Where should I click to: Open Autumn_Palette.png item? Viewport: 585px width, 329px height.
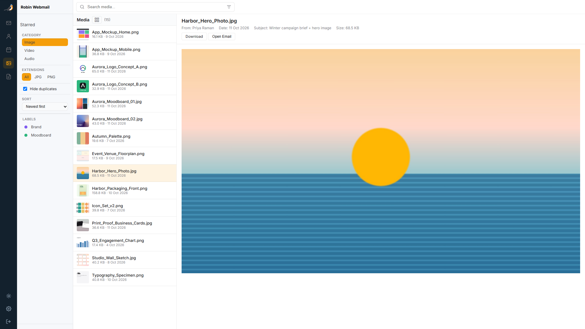tap(125, 138)
